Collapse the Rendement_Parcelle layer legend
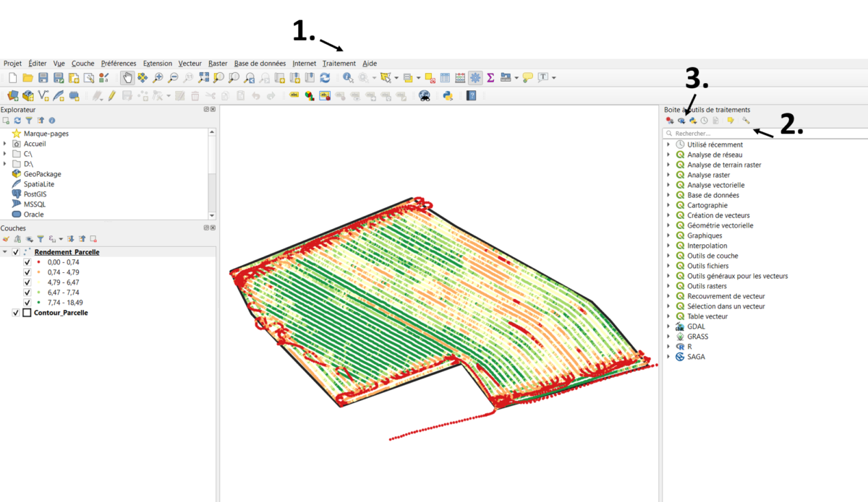This screenshot has height=502, width=868. tap(6, 252)
